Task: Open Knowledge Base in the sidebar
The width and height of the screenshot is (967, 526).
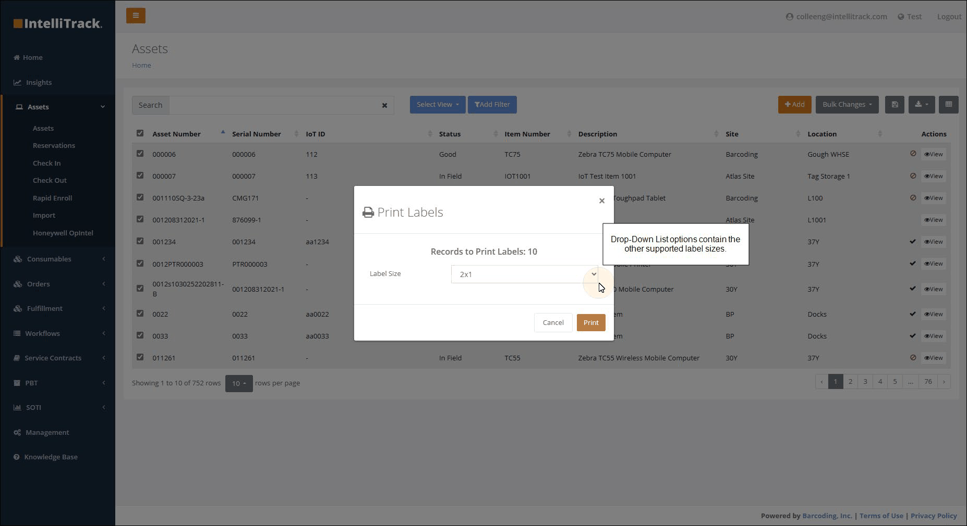Action: [46, 457]
